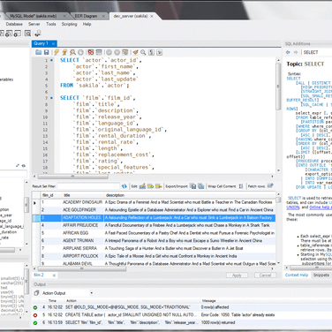332x332 pixels.
Task: Select the AGENT TRUMAN title cell
Action: tap(82, 240)
